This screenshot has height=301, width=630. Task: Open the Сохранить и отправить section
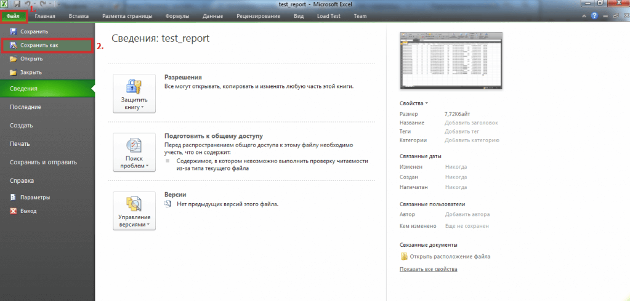[x=47, y=163]
